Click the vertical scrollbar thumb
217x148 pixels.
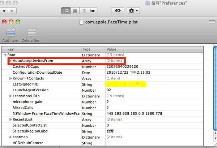click(x=215, y=88)
